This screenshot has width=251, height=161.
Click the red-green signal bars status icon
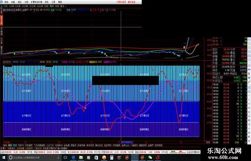(x=177, y=152)
